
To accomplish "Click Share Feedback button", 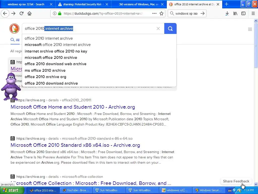I will click(x=236, y=181).
